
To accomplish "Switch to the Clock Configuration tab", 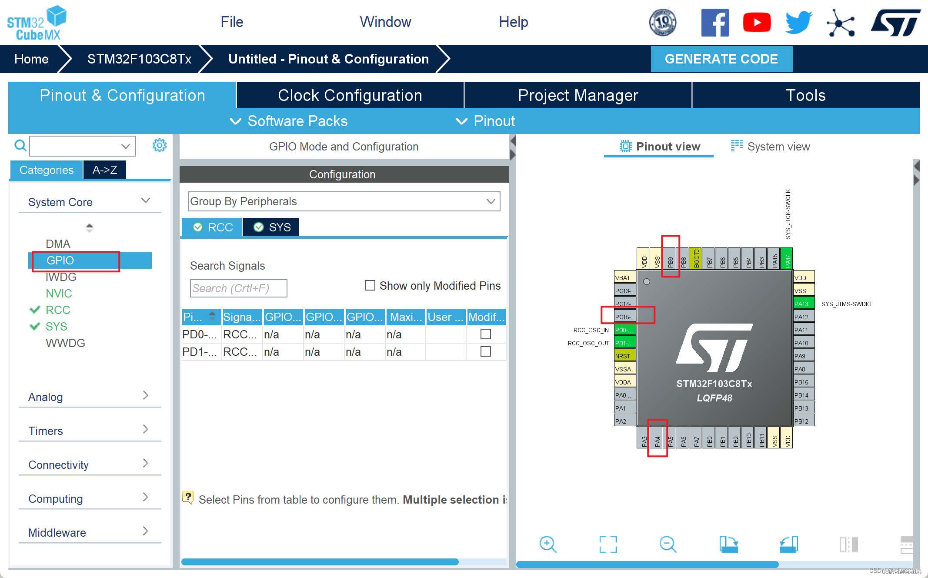I will (350, 94).
